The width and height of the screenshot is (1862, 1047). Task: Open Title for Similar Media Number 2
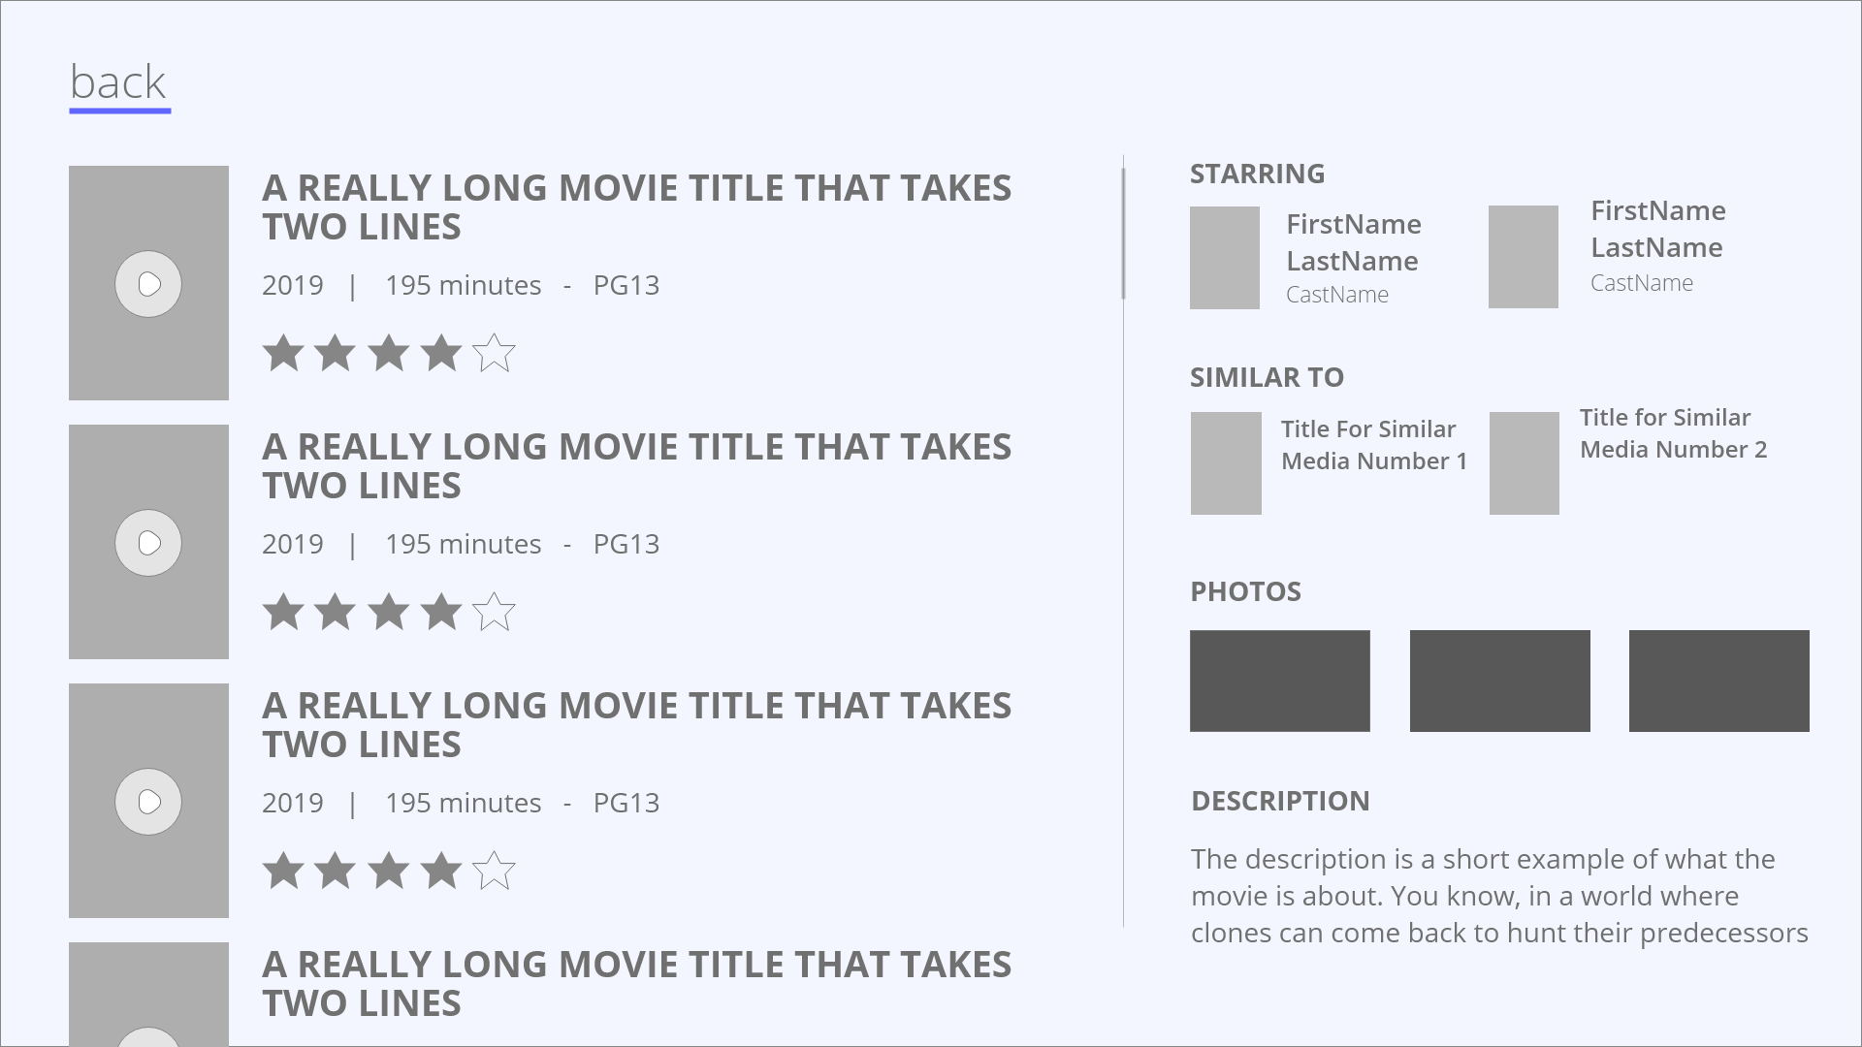[1673, 433]
